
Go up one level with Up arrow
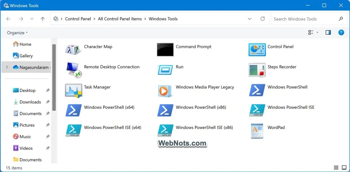tap(43, 19)
